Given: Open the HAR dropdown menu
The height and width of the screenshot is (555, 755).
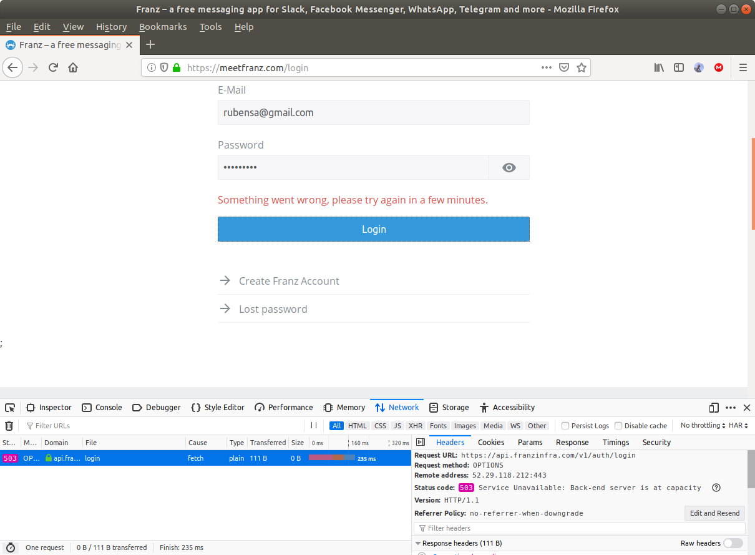Looking at the screenshot, I should (x=738, y=425).
